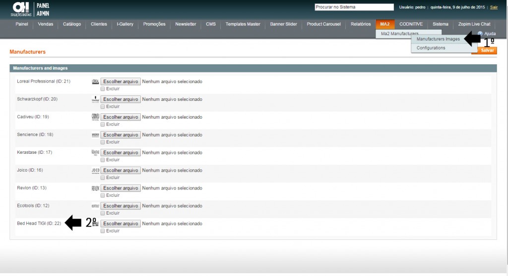The width and height of the screenshot is (508, 276).
Task: Check Excluir for Revlon
Action: click(x=103, y=195)
